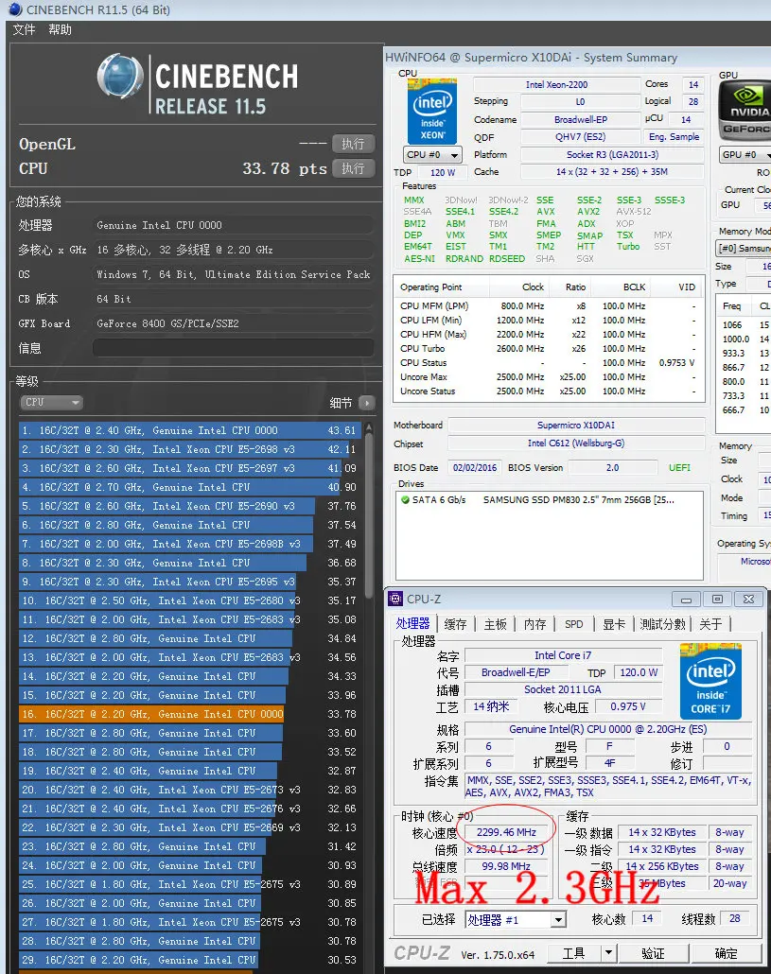Click the CPU-Z title bar icon

[x=395, y=599]
